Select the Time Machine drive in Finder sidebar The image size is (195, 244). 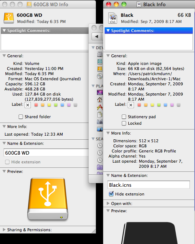pos(100,62)
